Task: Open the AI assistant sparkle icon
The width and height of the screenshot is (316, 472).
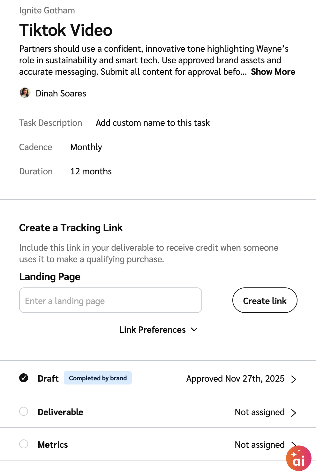Action: [x=298, y=458]
